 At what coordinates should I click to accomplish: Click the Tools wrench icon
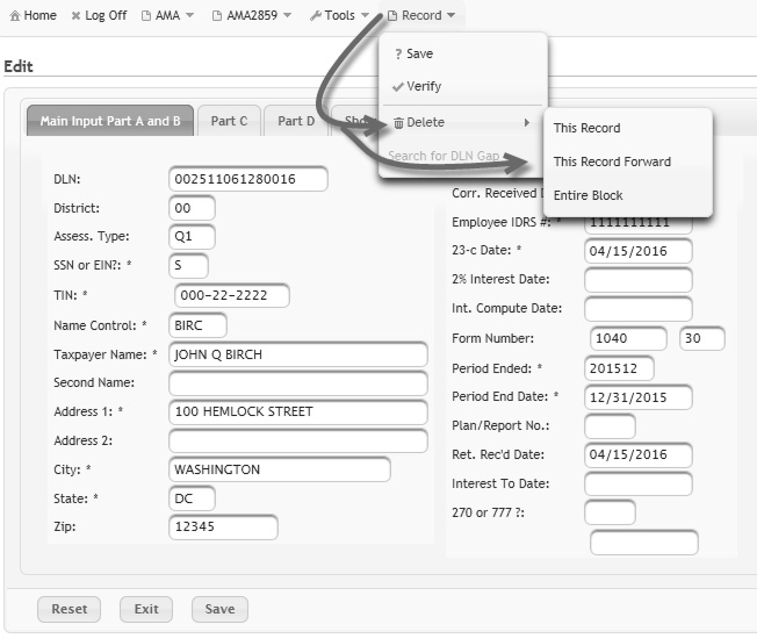[316, 16]
